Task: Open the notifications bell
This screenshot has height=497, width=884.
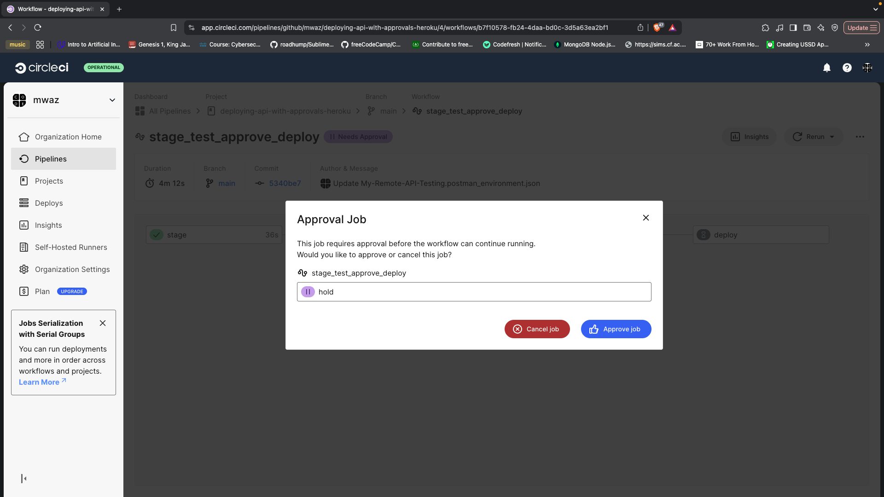Action: pos(826,68)
